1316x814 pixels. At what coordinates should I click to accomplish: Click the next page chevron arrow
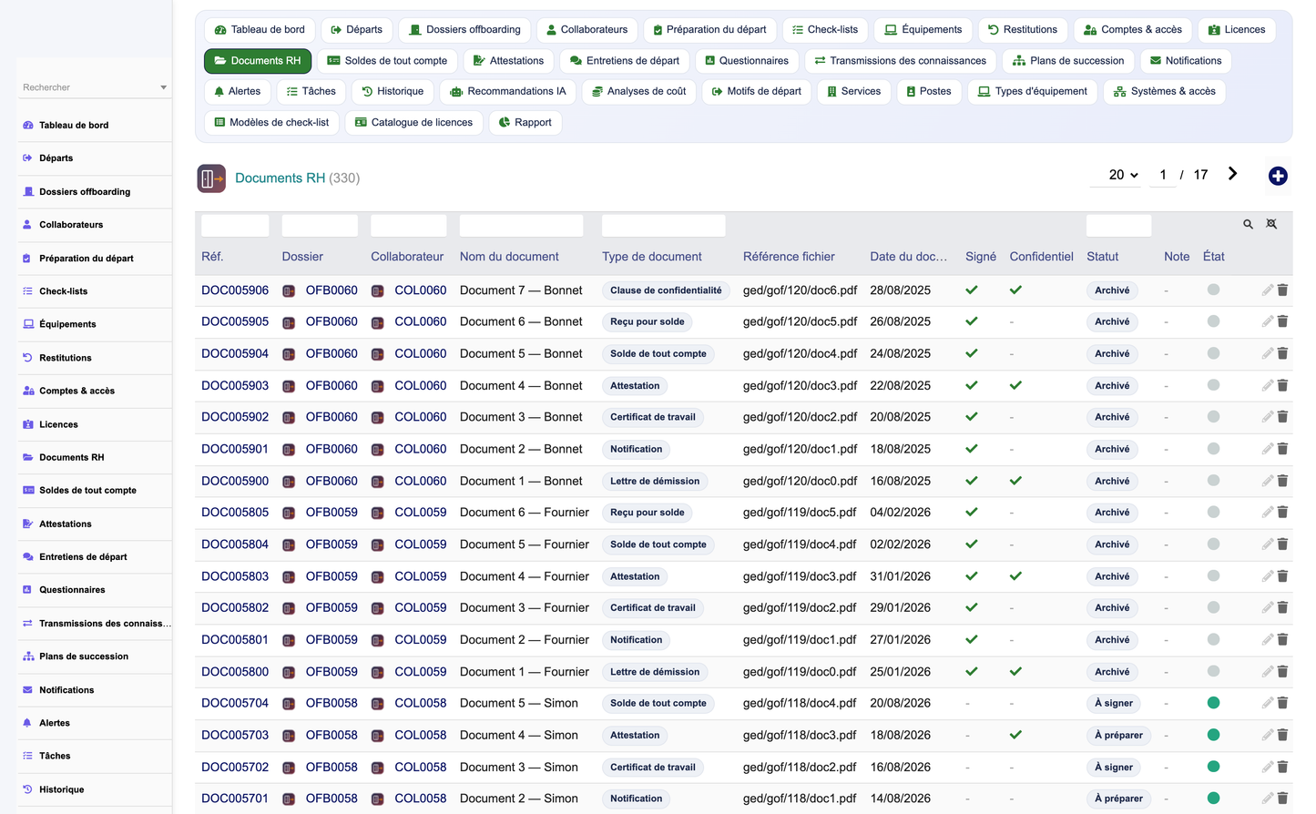[x=1232, y=174]
